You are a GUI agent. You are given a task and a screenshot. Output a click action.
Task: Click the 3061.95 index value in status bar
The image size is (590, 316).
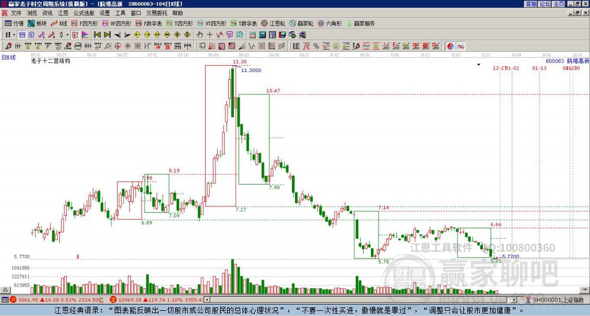[x=29, y=300]
